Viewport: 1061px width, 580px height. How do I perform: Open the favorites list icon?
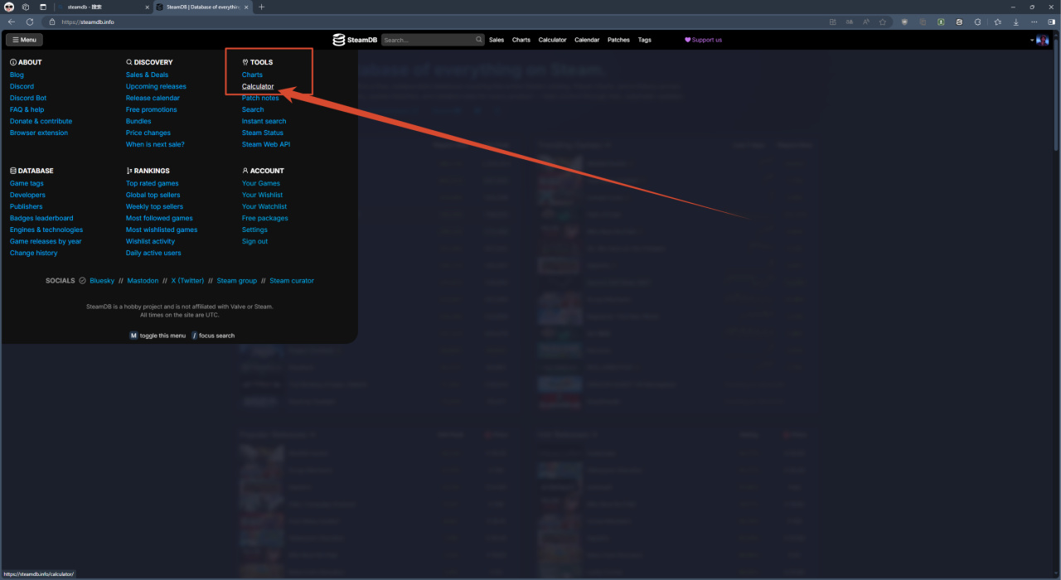997,22
